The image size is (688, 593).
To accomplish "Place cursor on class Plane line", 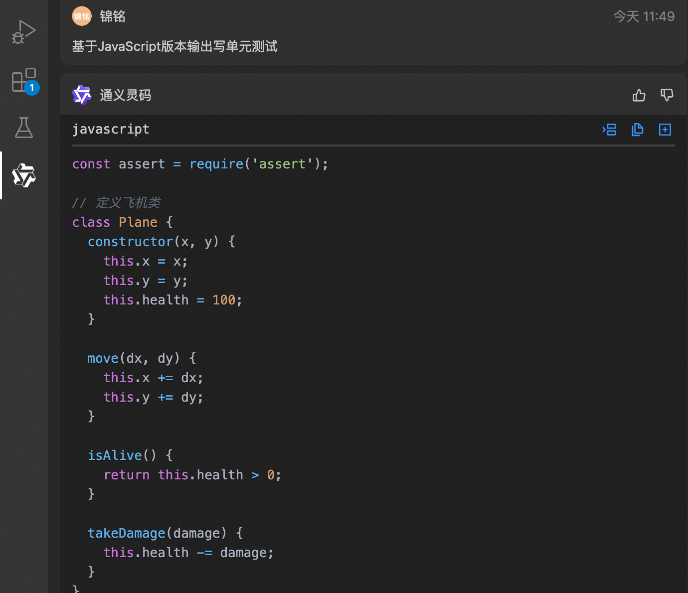I will (x=122, y=222).
